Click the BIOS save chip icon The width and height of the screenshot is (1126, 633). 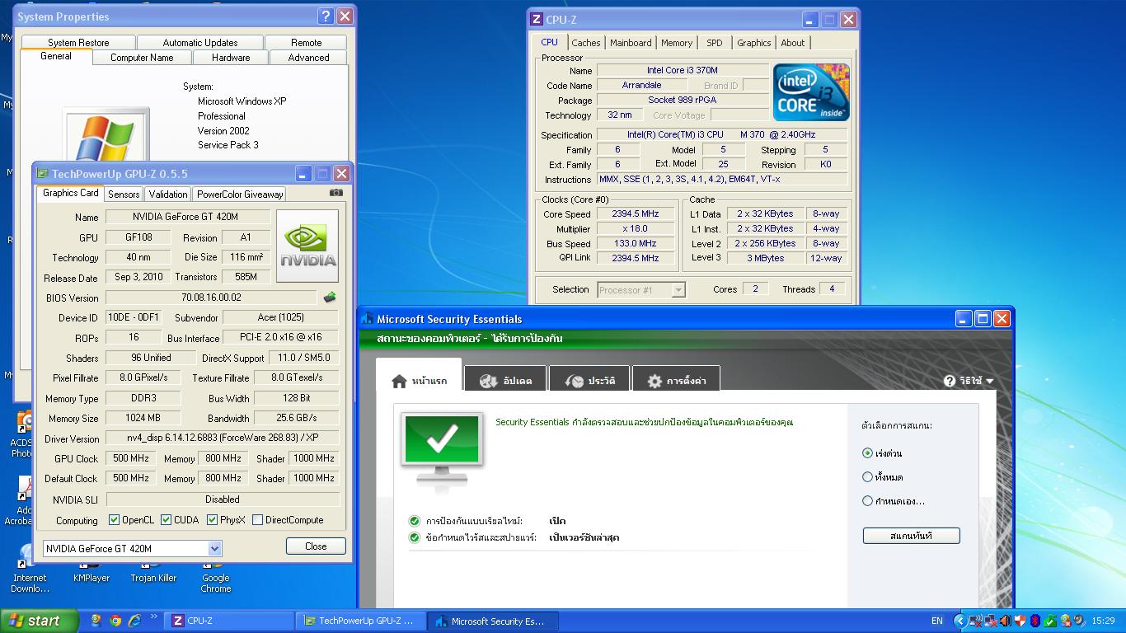[330, 298]
